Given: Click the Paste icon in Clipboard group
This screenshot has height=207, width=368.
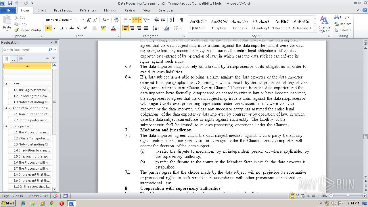Looking at the screenshot, I should tap(7, 20).
